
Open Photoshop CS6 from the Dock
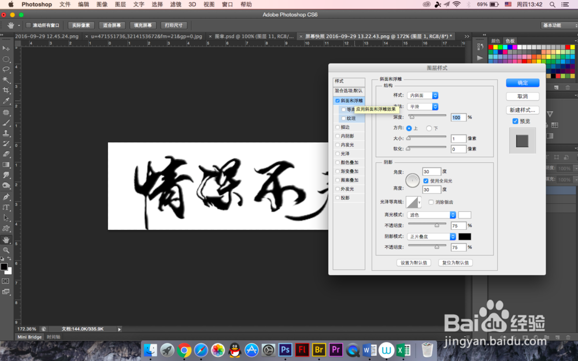click(x=286, y=349)
